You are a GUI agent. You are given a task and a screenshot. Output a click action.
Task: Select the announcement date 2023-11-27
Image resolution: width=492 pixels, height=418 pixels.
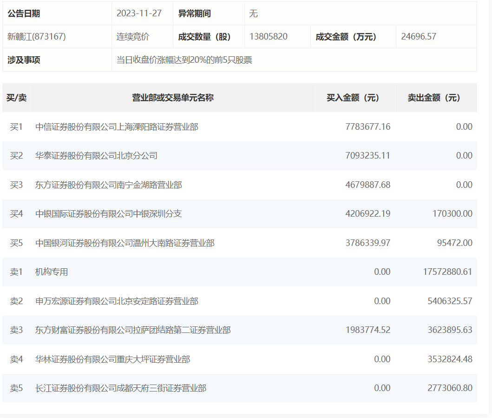139,13
